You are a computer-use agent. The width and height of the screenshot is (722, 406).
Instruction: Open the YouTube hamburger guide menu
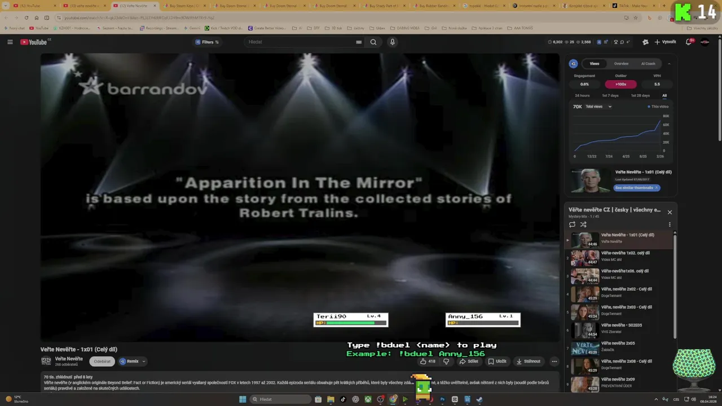tap(10, 42)
